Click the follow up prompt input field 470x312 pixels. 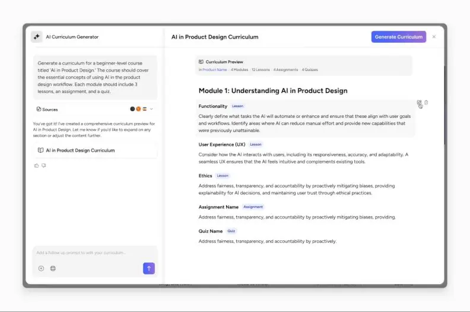95,253
